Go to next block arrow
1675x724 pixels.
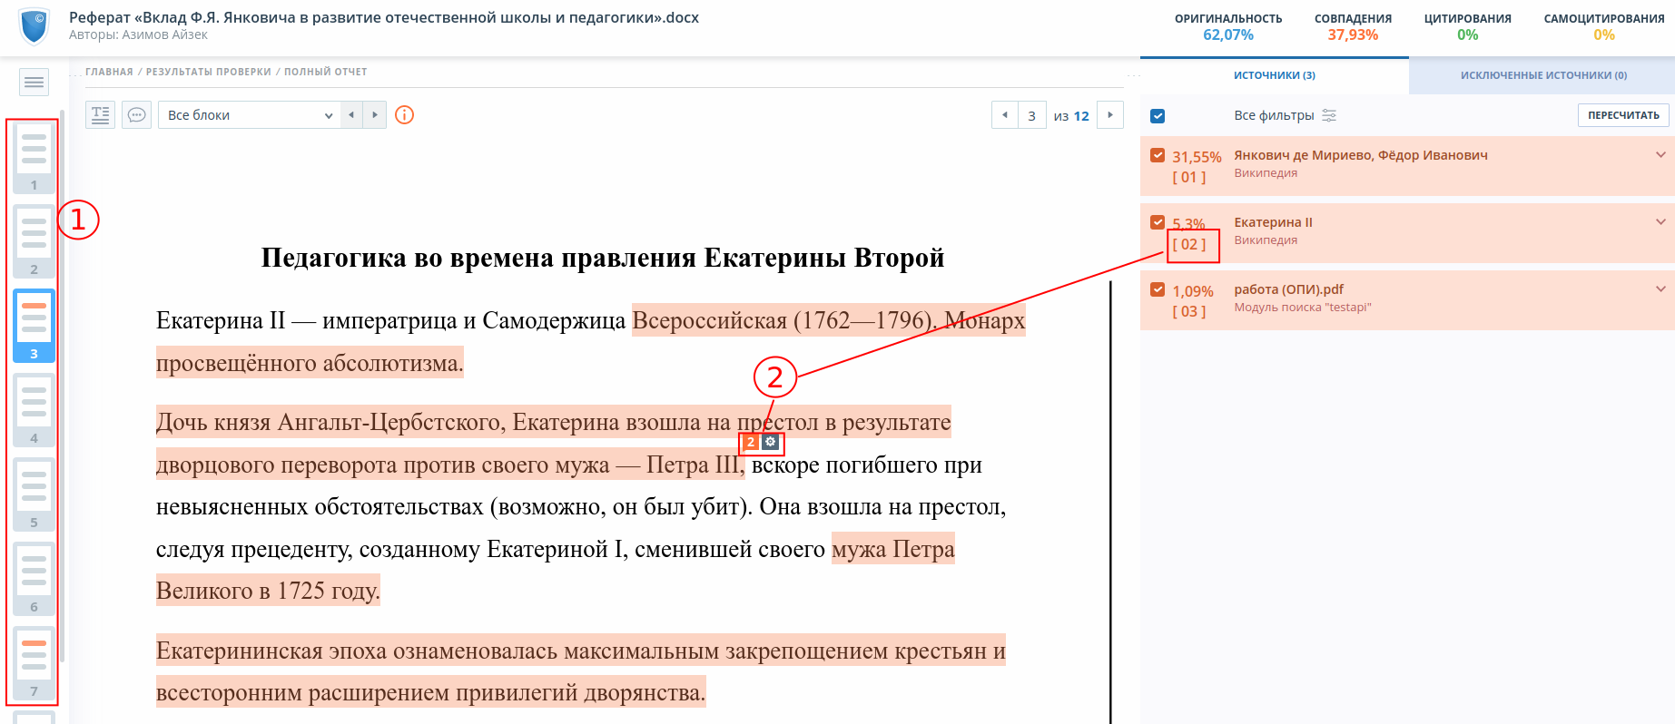click(x=375, y=115)
